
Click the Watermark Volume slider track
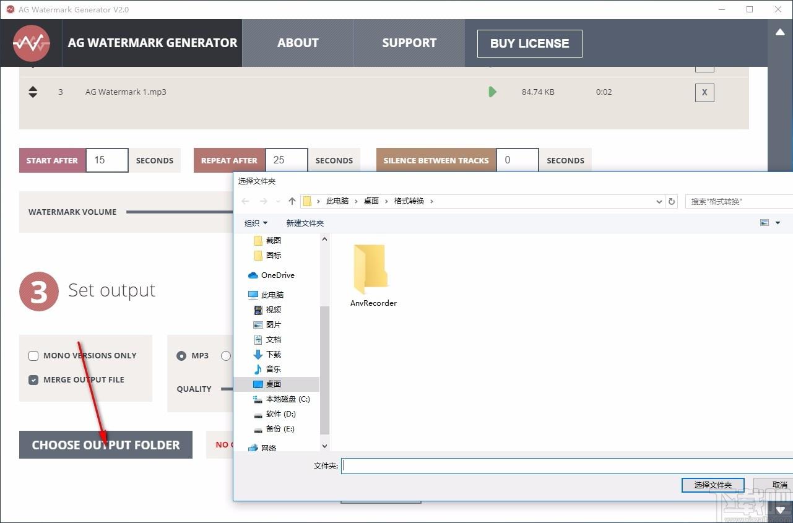pyautogui.click(x=180, y=212)
